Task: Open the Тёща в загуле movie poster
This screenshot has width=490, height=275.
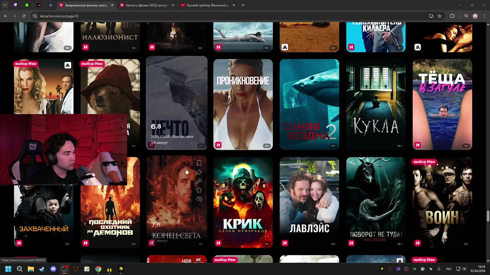Action: (x=442, y=104)
